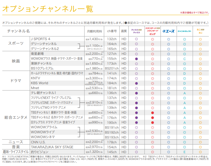Click the ミニ course logo in header

coord(201,31)
